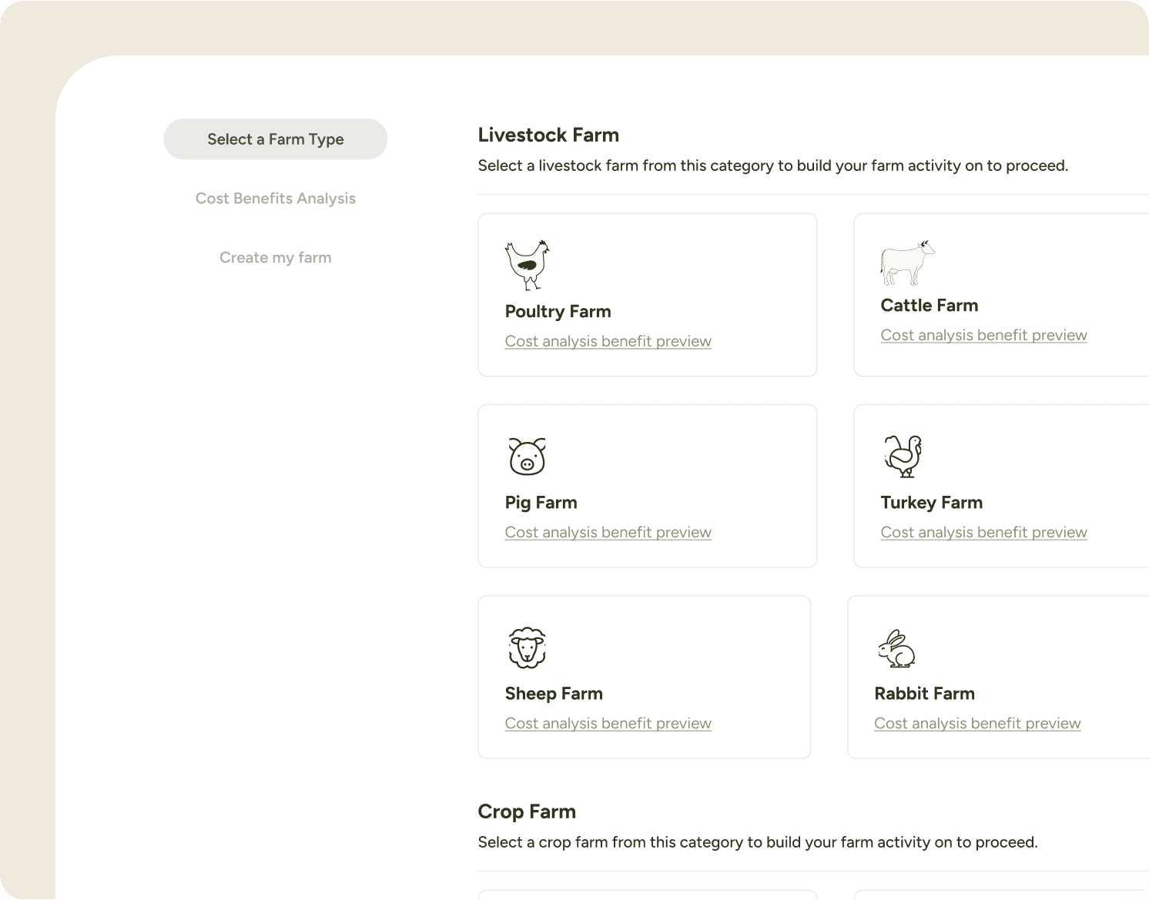Open Poultry Farm cost analysis benefit preview
The height and width of the screenshot is (900, 1149).
pos(608,341)
